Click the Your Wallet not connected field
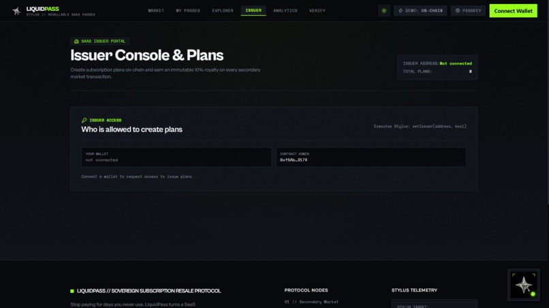The width and height of the screenshot is (549, 308). click(x=176, y=157)
